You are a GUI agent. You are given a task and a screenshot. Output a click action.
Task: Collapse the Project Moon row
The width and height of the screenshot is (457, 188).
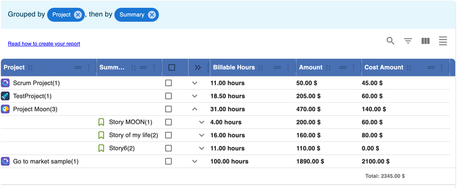[x=195, y=109]
